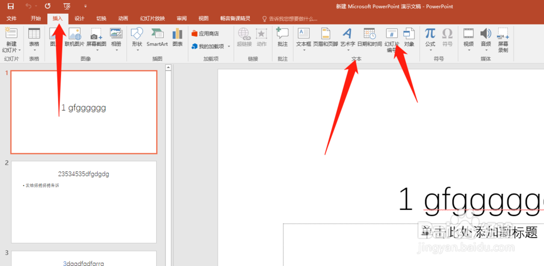Image resolution: width=544 pixels, height=266 pixels.
Task: Expand the 公式 dropdown arrow
Action: tap(430, 50)
